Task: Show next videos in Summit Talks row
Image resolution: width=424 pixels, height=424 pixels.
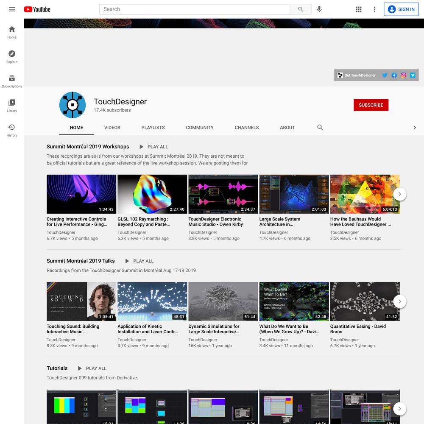Action: coord(400,301)
